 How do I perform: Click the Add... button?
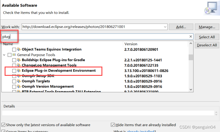pos(181,27)
